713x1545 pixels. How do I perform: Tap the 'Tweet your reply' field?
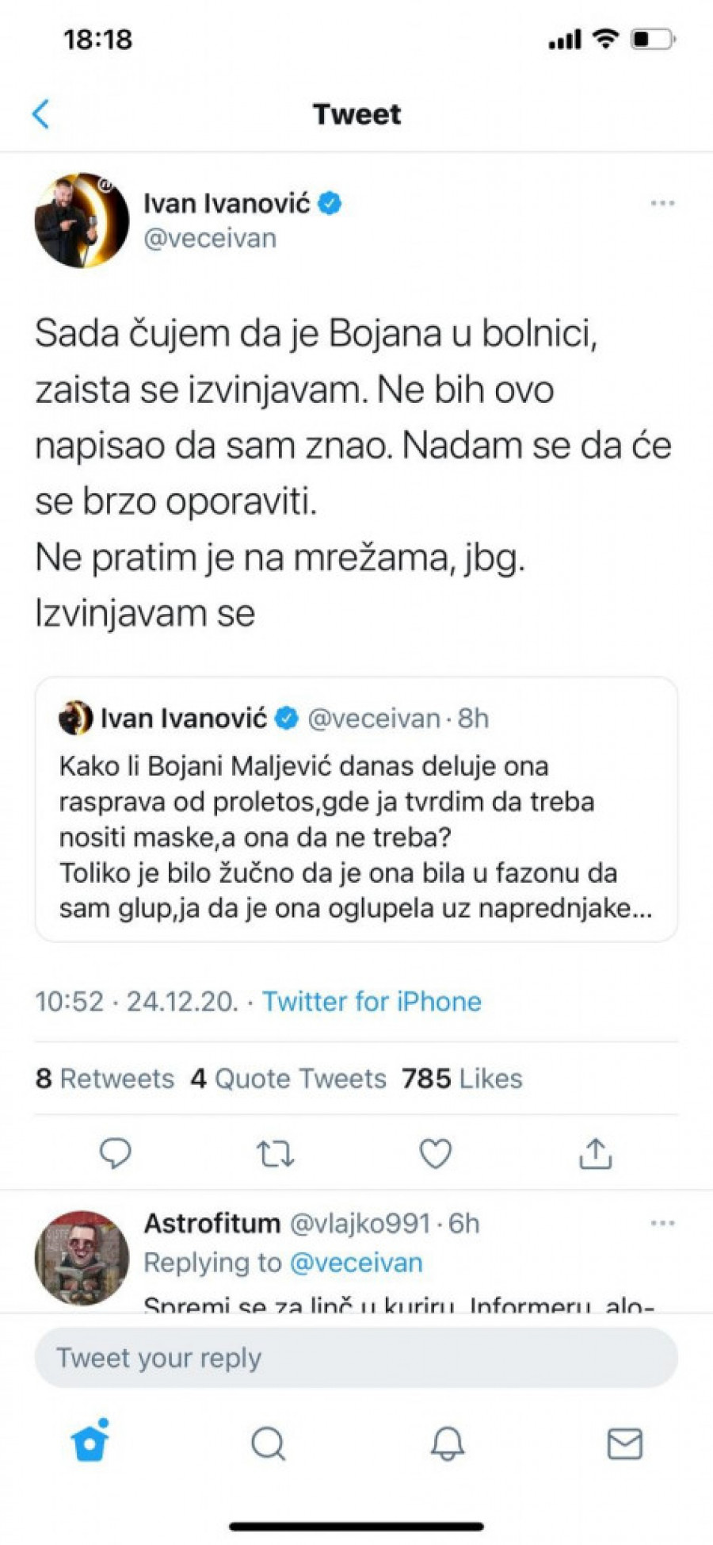click(356, 1358)
